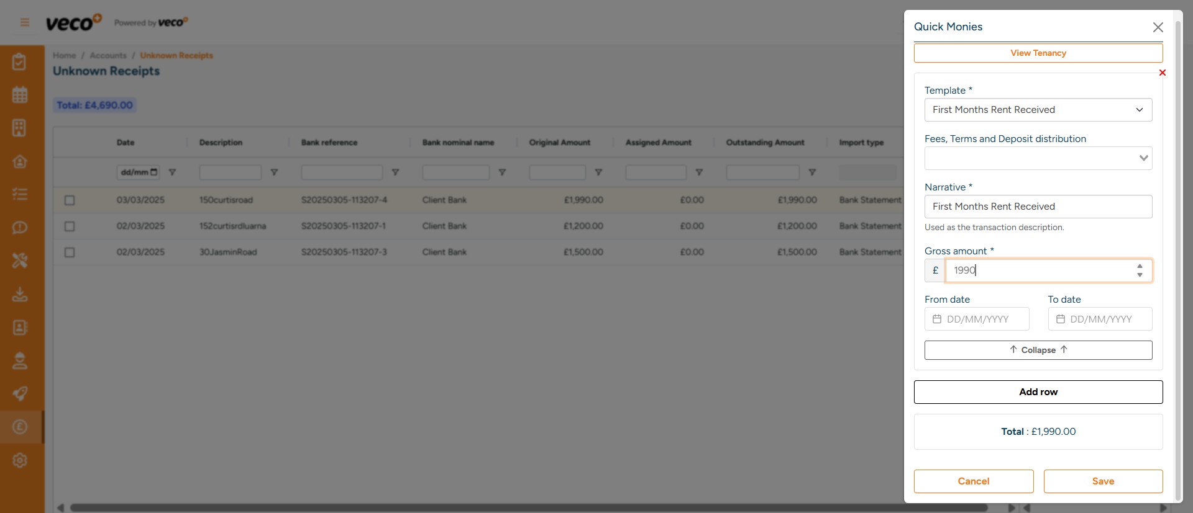Sort by the Original Amount column header
Screen dimensions: 1193x513
(x=560, y=143)
